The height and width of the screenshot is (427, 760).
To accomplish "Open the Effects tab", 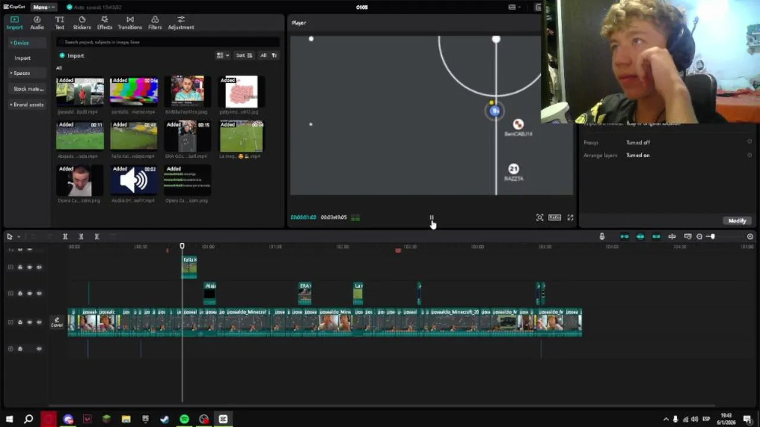I will pyautogui.click(x=104, y=23).
